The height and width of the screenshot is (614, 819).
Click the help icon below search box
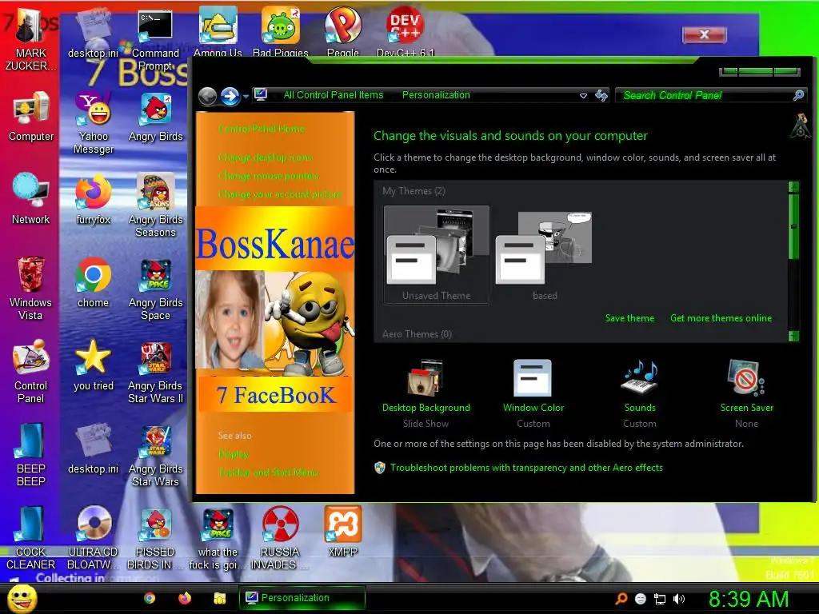pos(800,126)
